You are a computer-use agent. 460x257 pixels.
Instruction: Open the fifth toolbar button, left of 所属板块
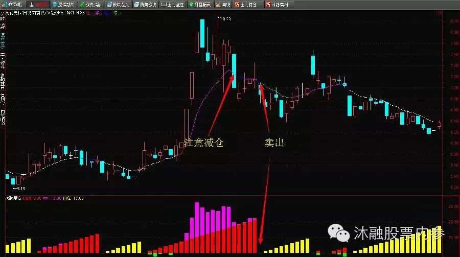[118, 5]
